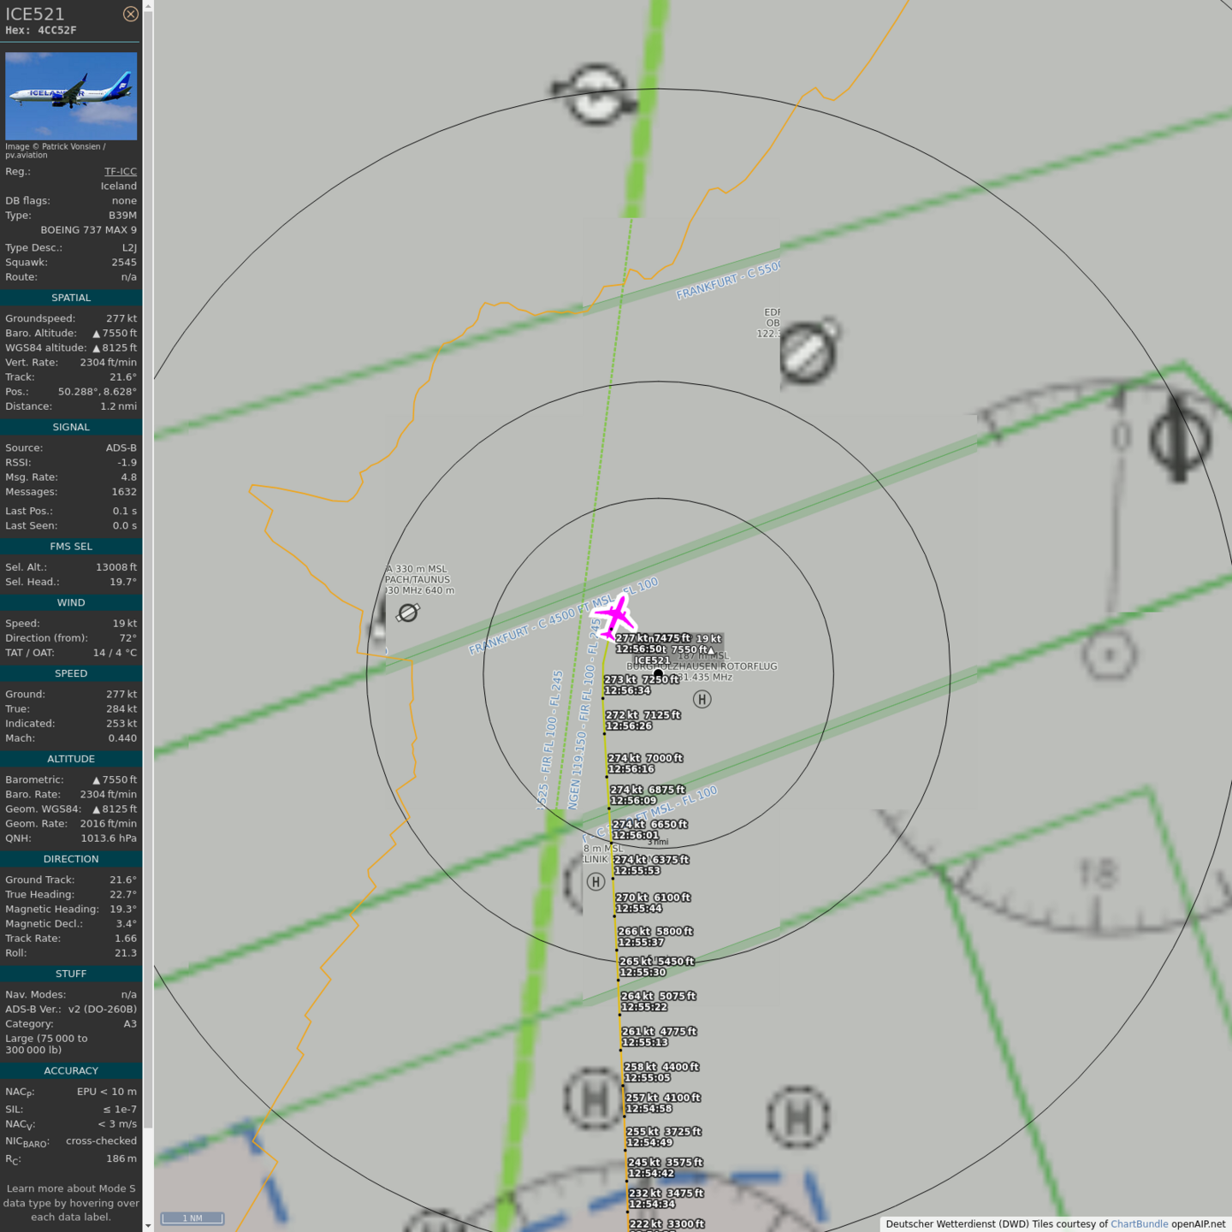Click the Icelandair aircraft photo thumbnail
Viewport: 1232px width, 1232px height.
71,96
